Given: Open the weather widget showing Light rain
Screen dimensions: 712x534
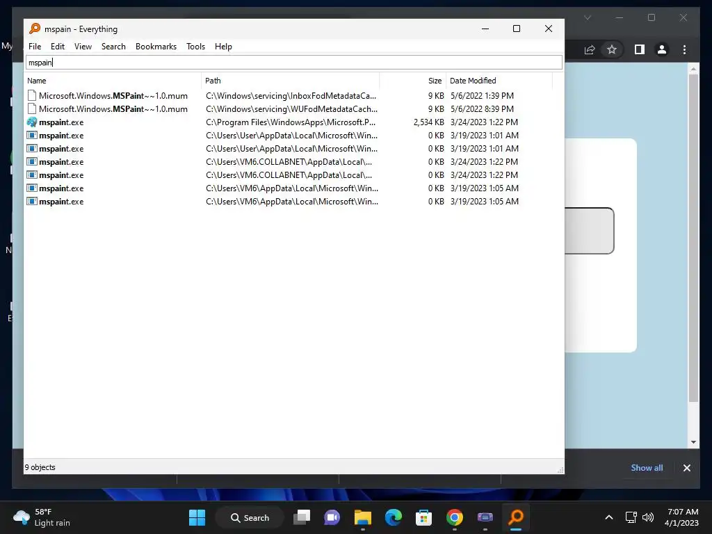Looking at the screenshot, I should click(42, 517).
